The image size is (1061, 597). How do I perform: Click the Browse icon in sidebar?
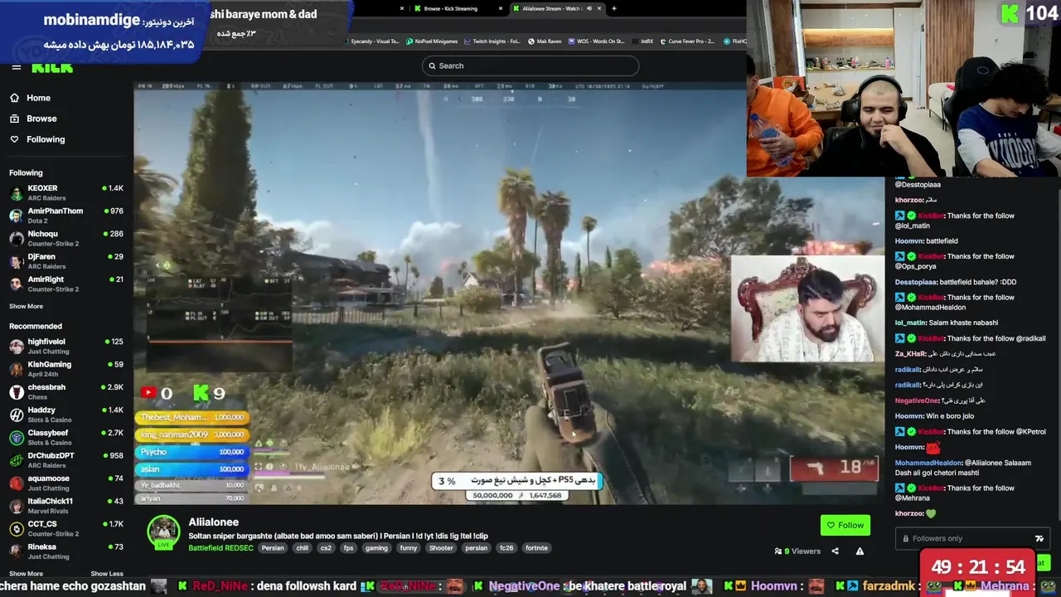click(14, 119)
